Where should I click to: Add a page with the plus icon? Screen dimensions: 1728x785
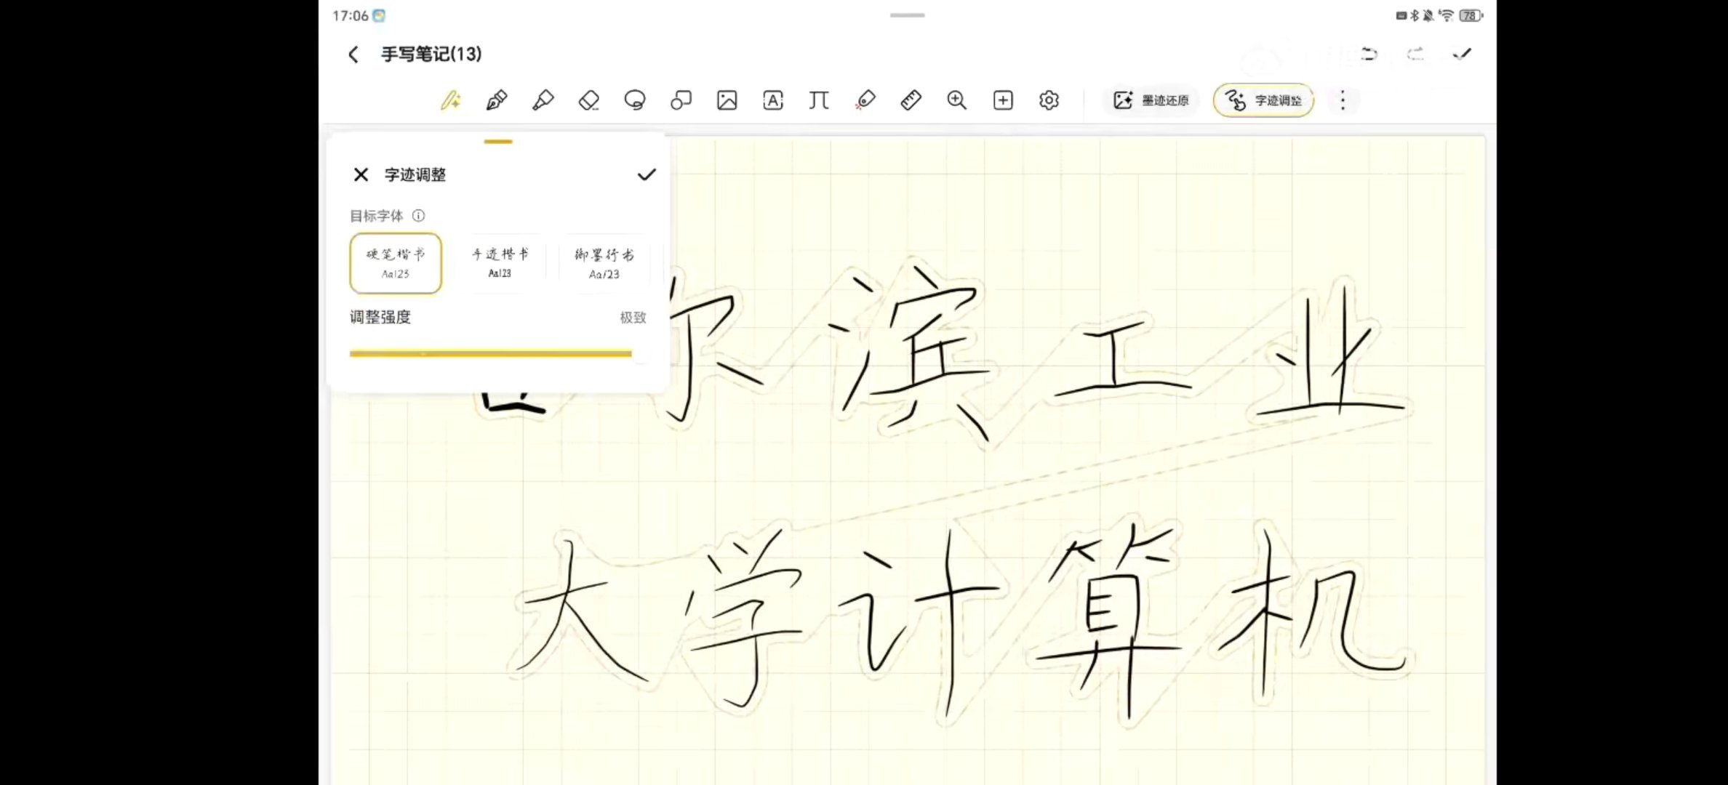1003,100
